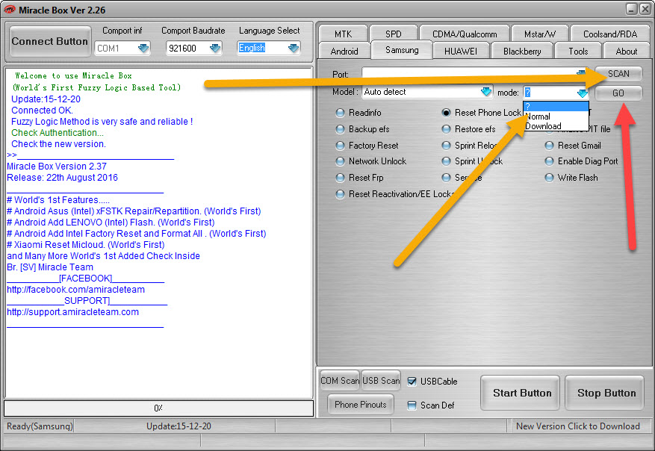Click the Connect Button

point(50,41)
